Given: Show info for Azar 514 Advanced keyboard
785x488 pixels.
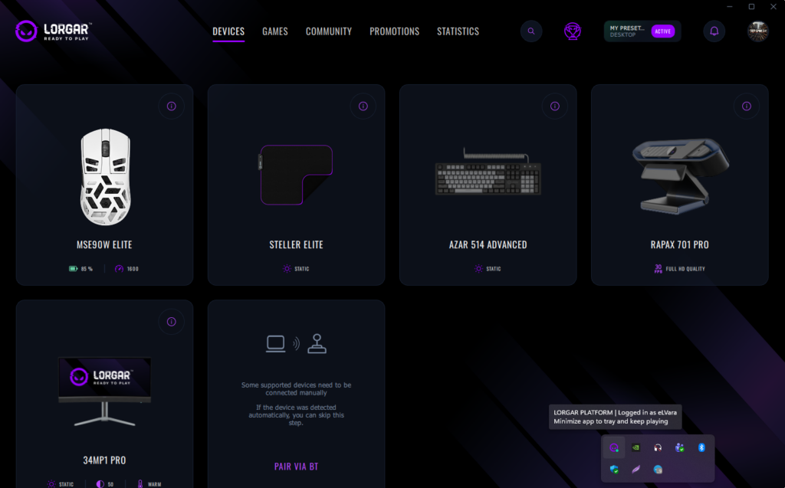Looking at the screenshot, I should [x=554, y=106].
